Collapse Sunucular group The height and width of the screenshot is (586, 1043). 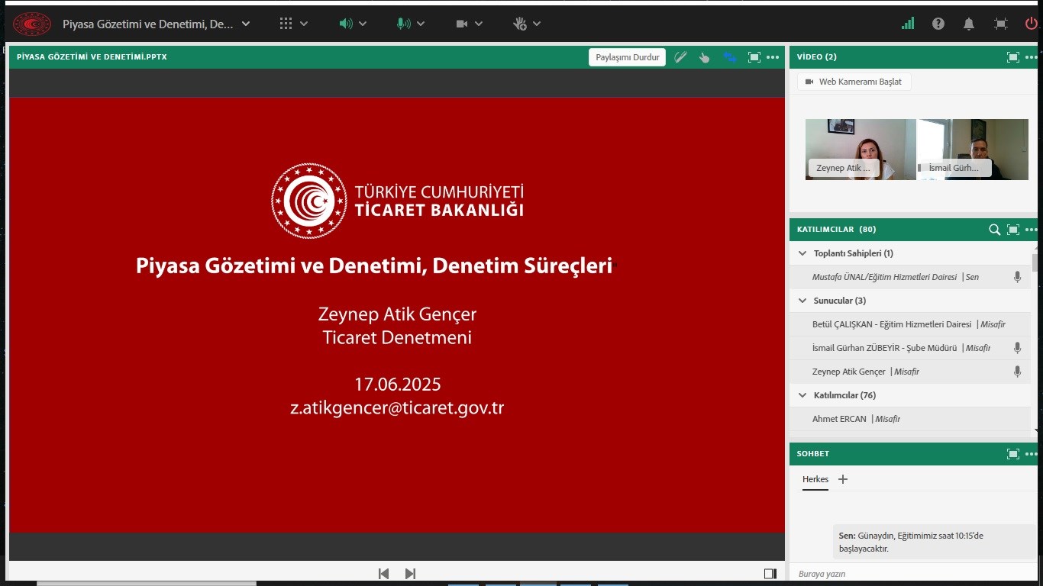pos(802,301)
